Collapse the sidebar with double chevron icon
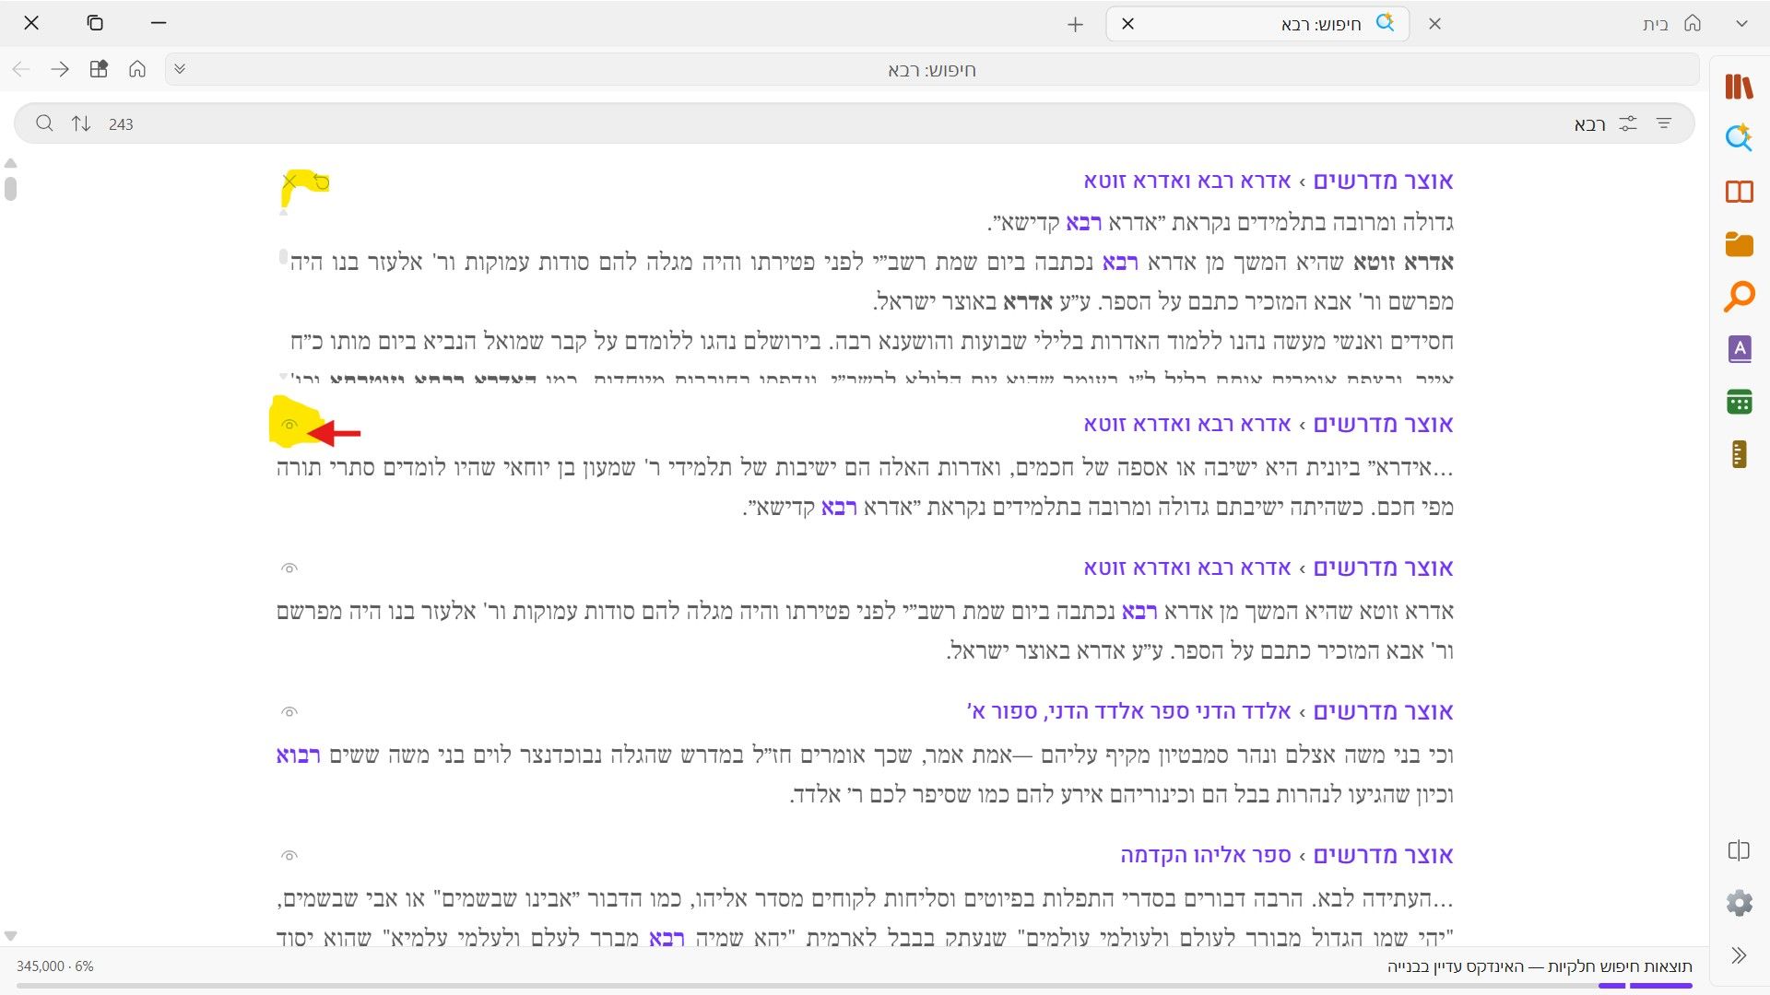1770x995 pixels. pos(1739,955)
